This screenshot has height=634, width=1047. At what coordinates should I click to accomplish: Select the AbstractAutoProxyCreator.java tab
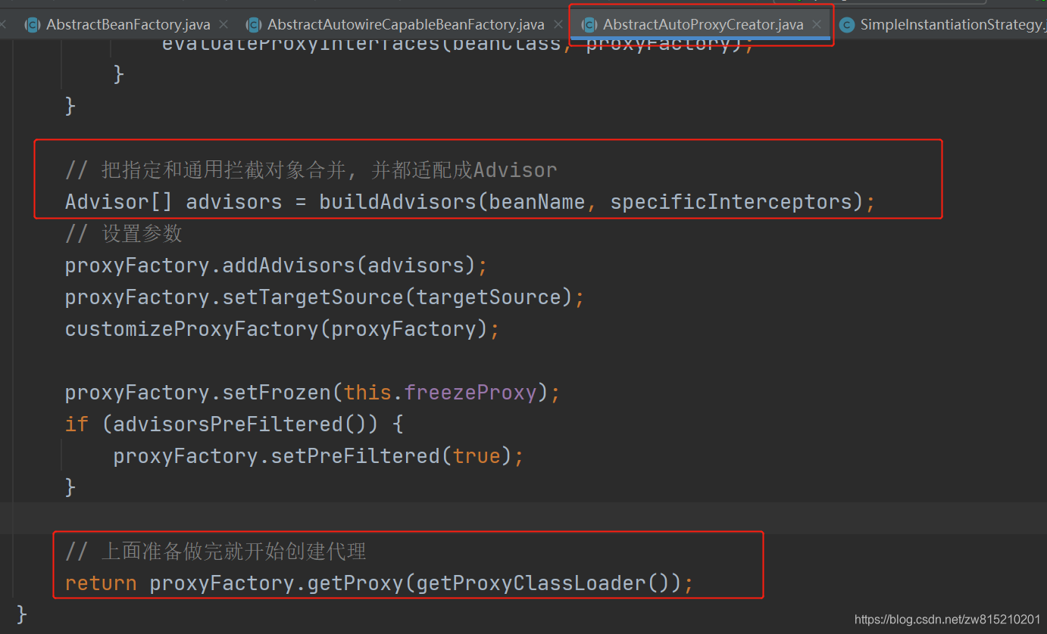pos(702,25)
